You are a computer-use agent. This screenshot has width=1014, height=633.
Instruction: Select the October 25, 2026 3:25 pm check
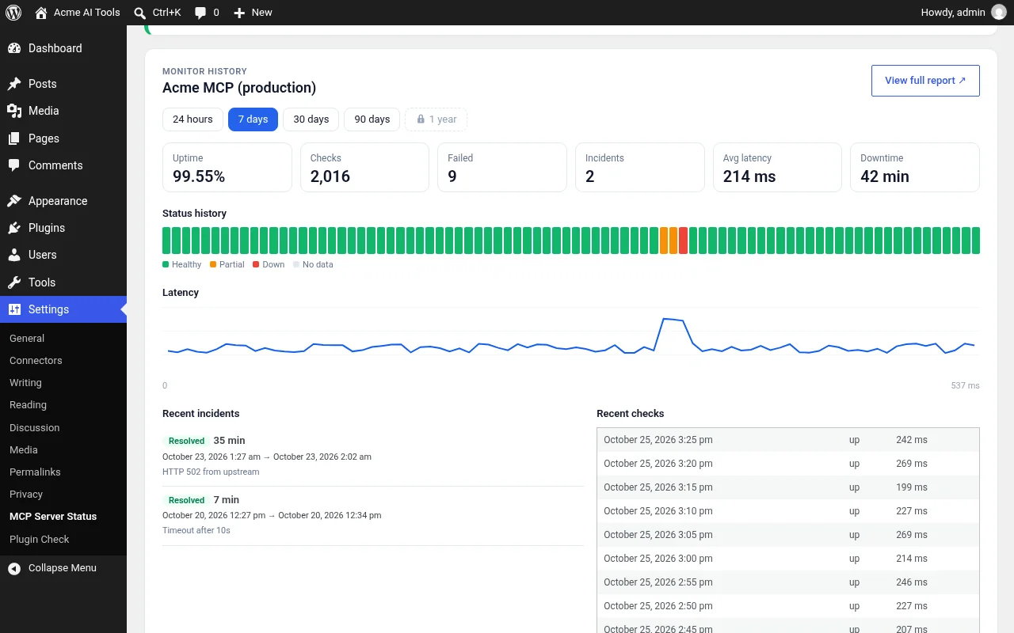(x=788, y=440)
